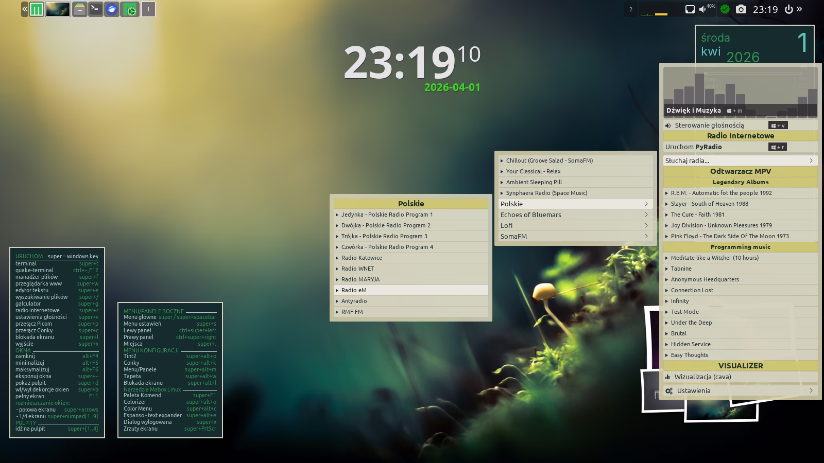Viewport: 824px width, 463px height.
Task: Open the Manjaro main menu icon
Action: tap(36, 9)
